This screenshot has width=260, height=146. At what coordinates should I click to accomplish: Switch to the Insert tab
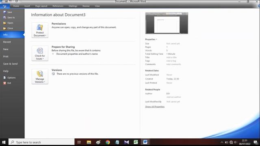tap(27, 6)
